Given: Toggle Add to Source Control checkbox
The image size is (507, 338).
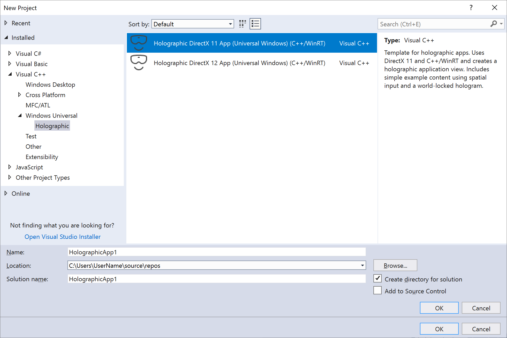Looking at the screenshot, I should (x=378, y=291).
